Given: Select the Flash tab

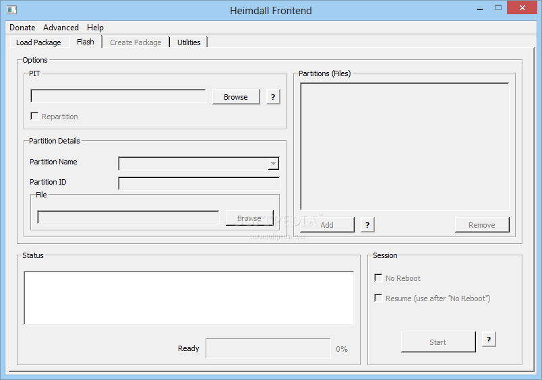Looking at the screenshot, I should (86, 42).
